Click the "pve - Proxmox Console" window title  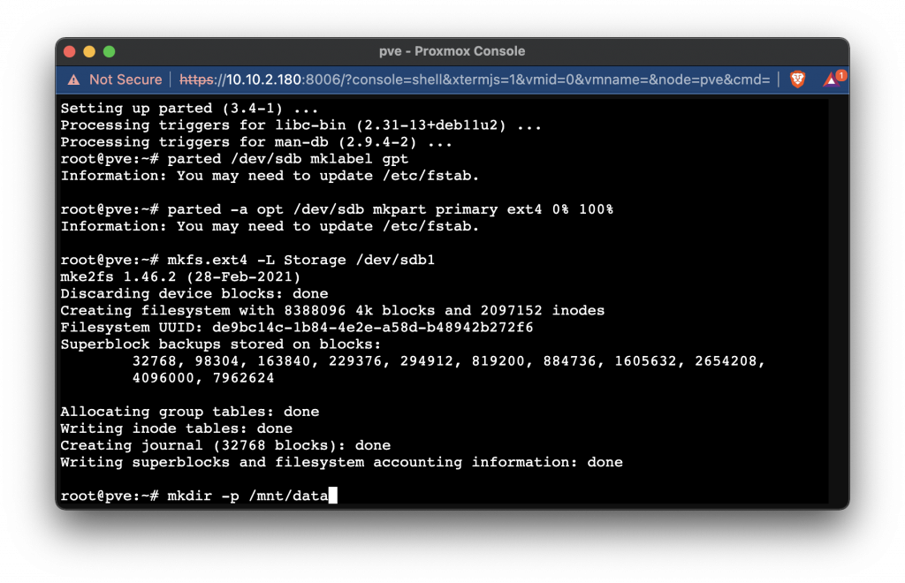pyautogui.click(x=452, y=51)
